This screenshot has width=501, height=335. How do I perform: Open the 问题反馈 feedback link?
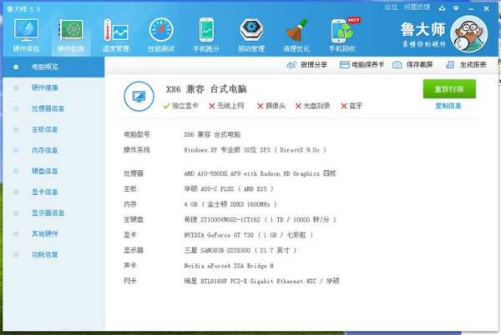[417, 7]
